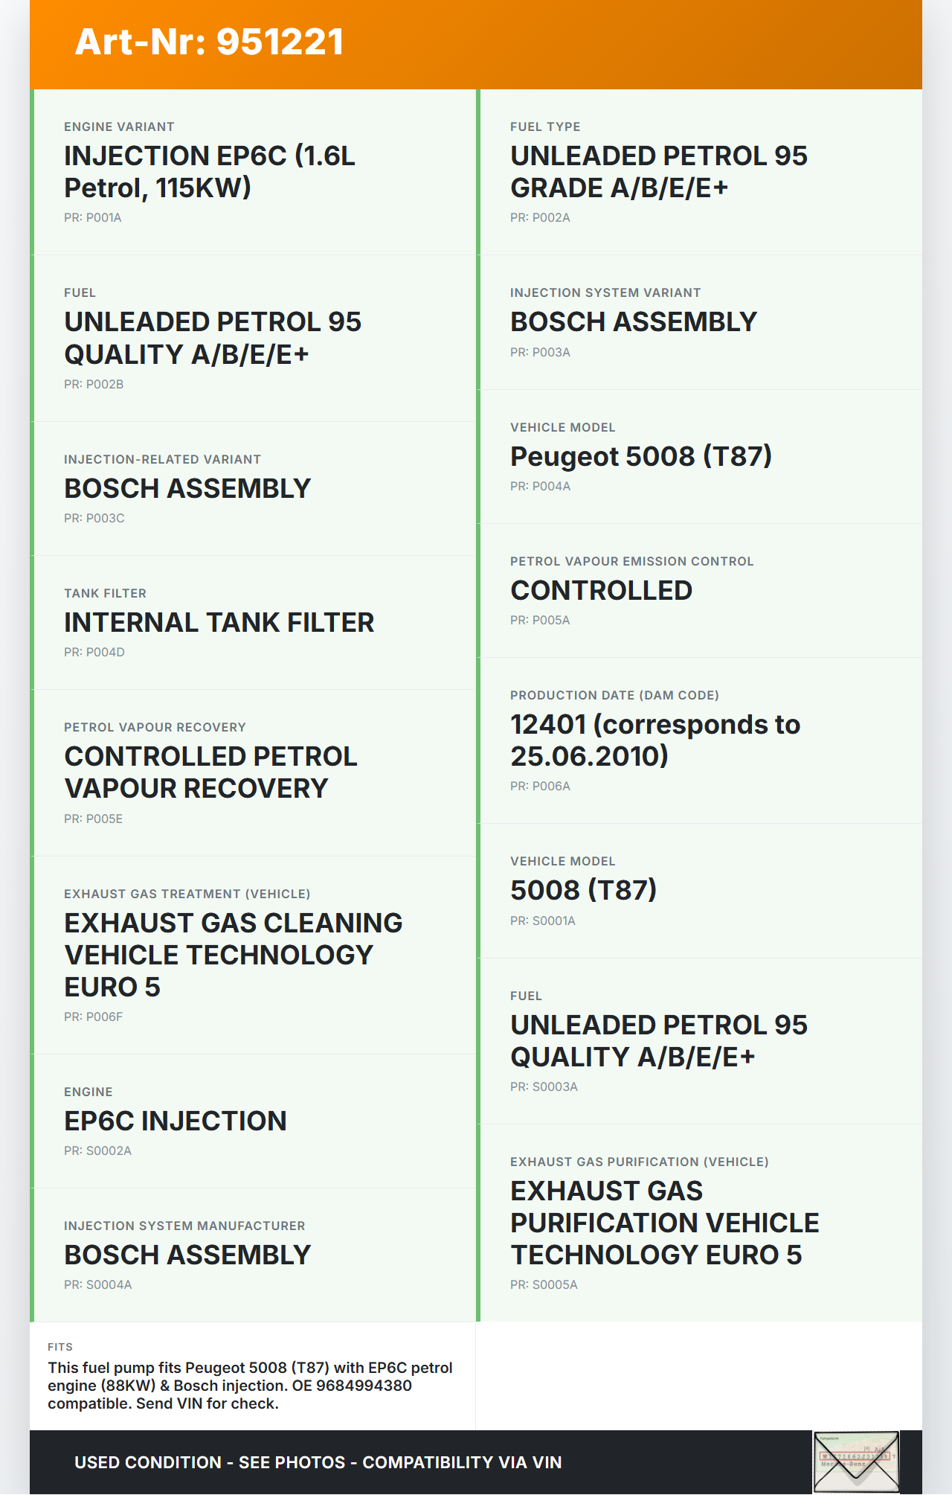Click the envelope VIN icon
Viewport: 952px width, 1495px height.
coord(856,1462)
